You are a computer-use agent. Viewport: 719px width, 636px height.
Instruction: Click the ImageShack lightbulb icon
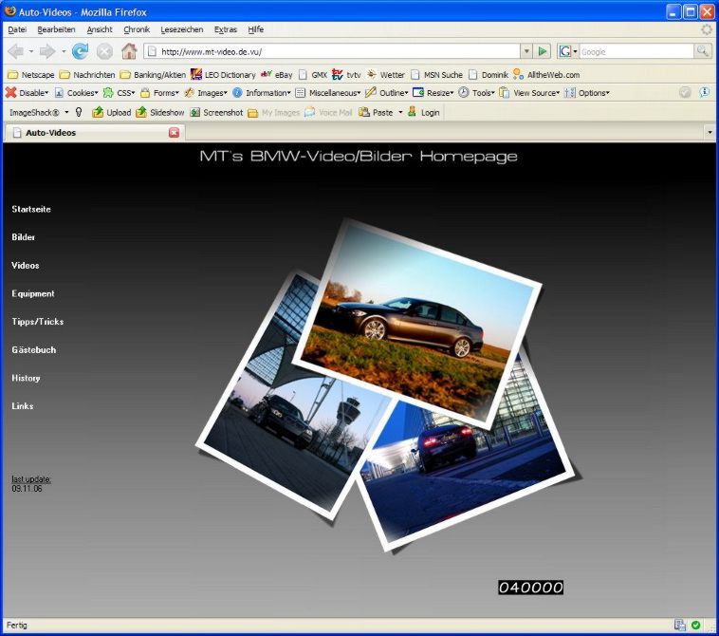tap(79, 112)
